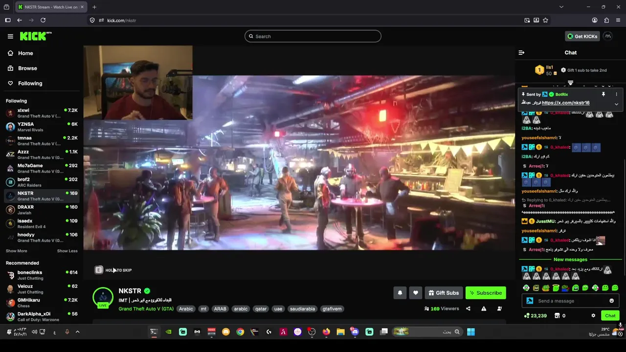Click Show More under Following
Viewport: 626px width, 352px height.
16,251
